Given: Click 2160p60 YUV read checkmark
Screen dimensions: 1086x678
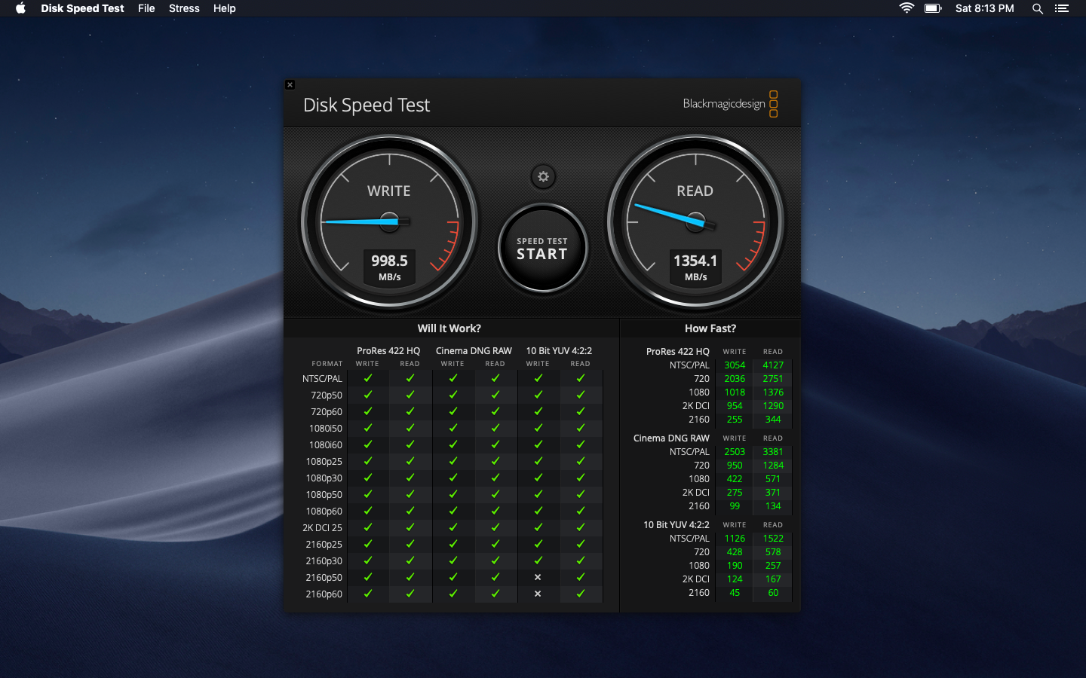Looking at the screenshot, I should tap(581, 594).
